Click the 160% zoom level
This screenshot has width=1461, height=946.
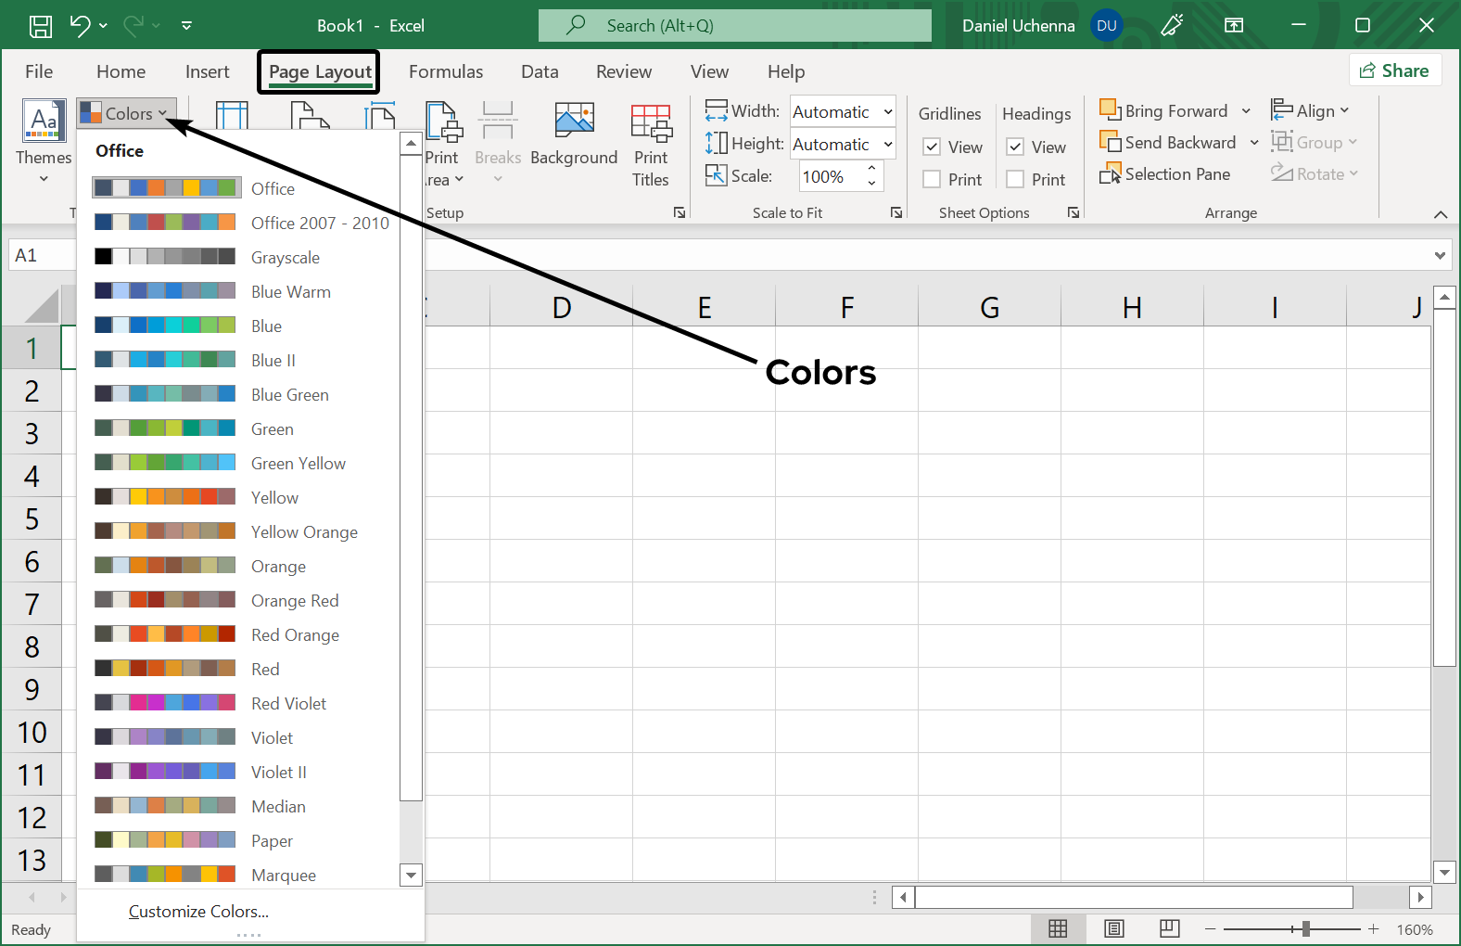click(x=1415, y=929)
